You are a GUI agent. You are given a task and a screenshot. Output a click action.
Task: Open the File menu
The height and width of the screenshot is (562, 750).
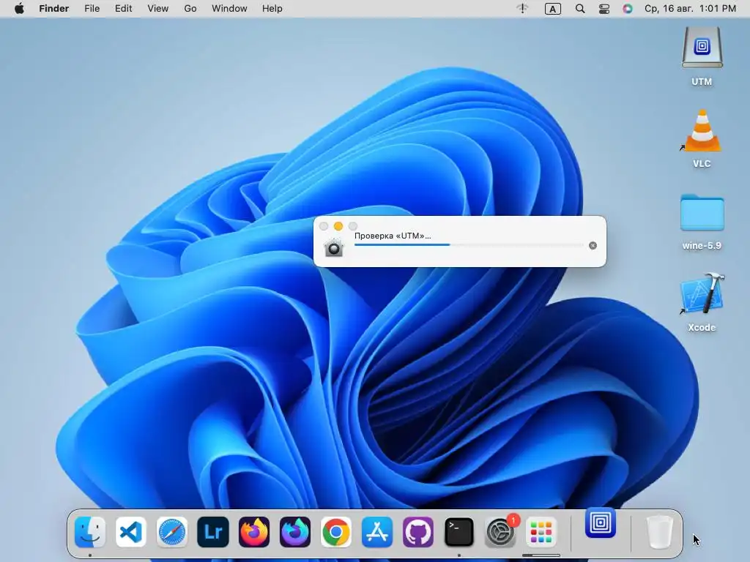click(92, 9)
